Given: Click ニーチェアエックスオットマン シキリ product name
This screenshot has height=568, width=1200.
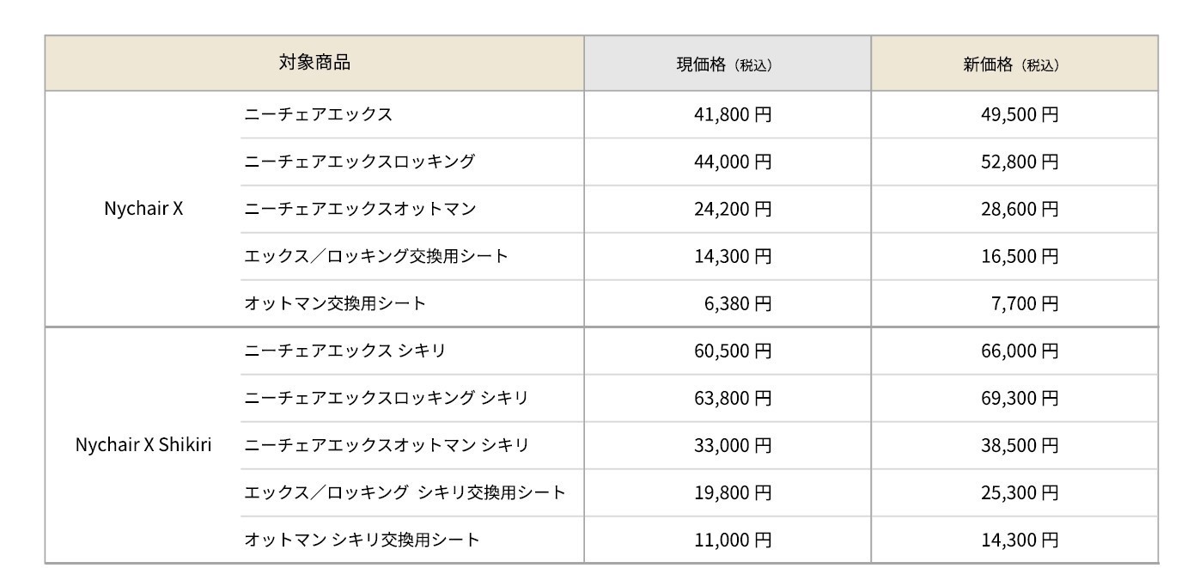Looking at the screenshot, I should (387, 445).
